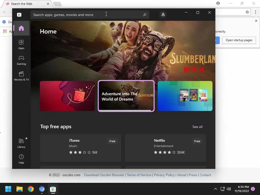Screen dimensions: 260x195
Task: Click See all for Top free apps
Action: tap(197, 127)
